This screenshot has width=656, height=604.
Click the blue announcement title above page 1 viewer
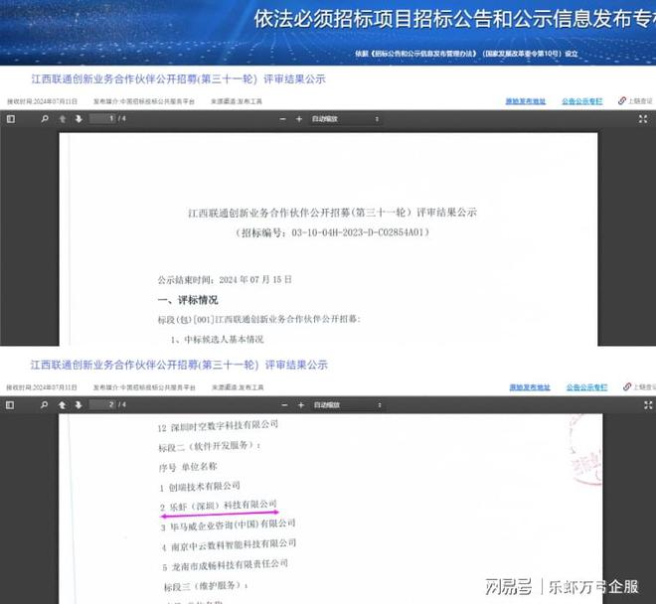tap(178, 79)
